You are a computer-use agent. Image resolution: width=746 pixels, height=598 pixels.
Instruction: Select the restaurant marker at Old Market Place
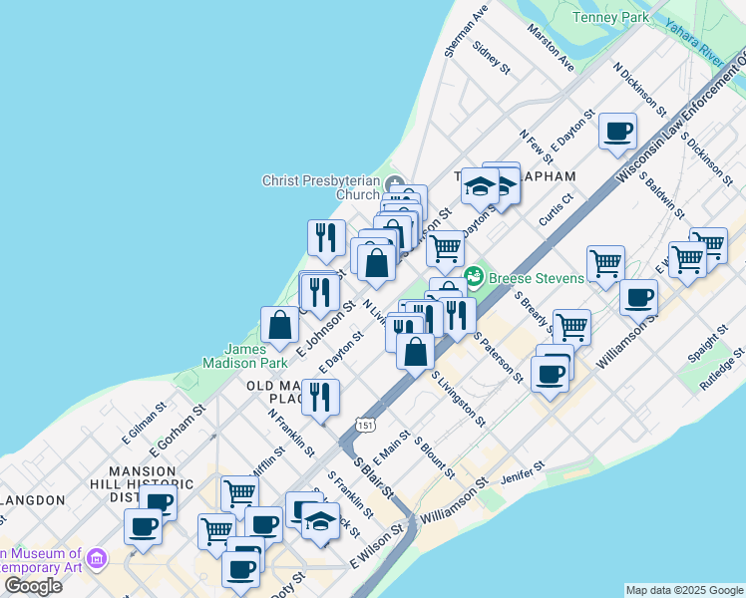[x=320, y=398]
